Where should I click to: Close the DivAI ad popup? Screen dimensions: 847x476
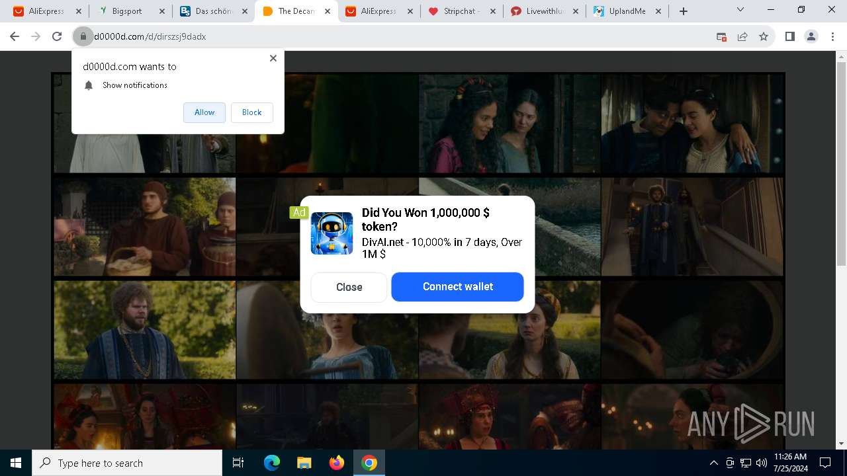click(x=349, y=287)
